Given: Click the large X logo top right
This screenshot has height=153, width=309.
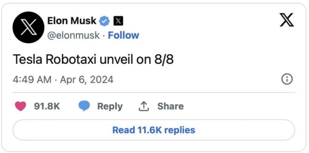Looking at the screenshot, I should tap(287, 20).
